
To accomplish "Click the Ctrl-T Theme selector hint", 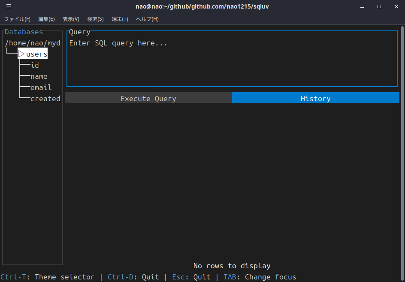I will tap(47, 277).
